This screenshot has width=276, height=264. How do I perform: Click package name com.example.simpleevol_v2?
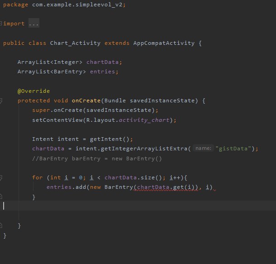(x=77, y=5)
